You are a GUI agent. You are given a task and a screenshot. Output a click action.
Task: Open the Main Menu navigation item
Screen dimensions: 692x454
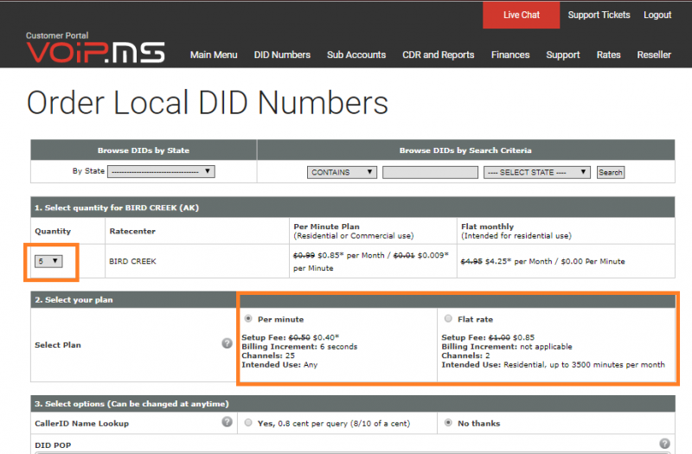tap(214, 54)
